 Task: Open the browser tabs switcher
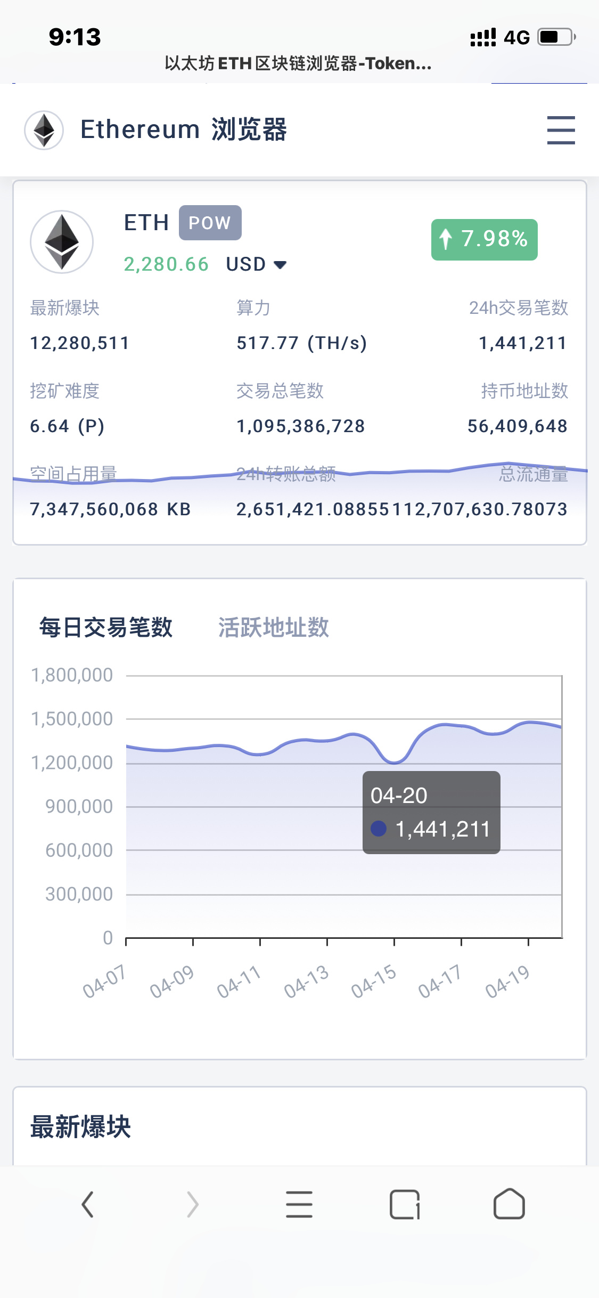pyautogui.click(x=405, y=1204)
